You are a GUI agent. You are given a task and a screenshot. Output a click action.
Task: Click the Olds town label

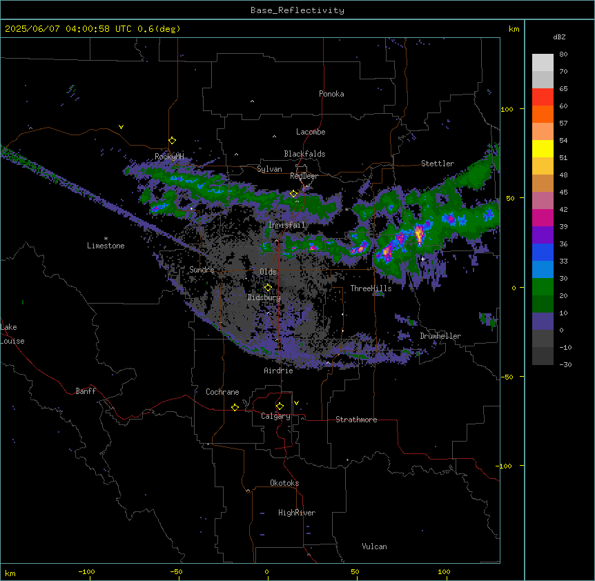coord(268,272)
